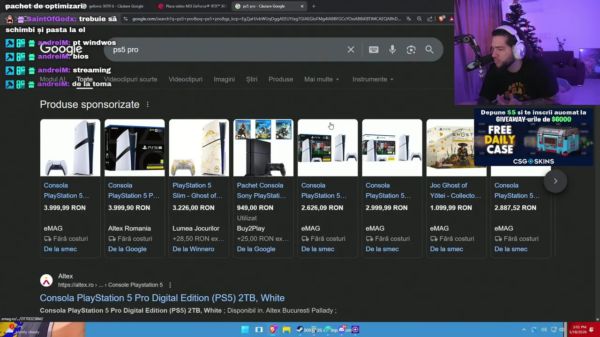Open Steam from the taskbar
Image resolution: width=600 pixels, height=337 pixels.
[x=300, y=330]
